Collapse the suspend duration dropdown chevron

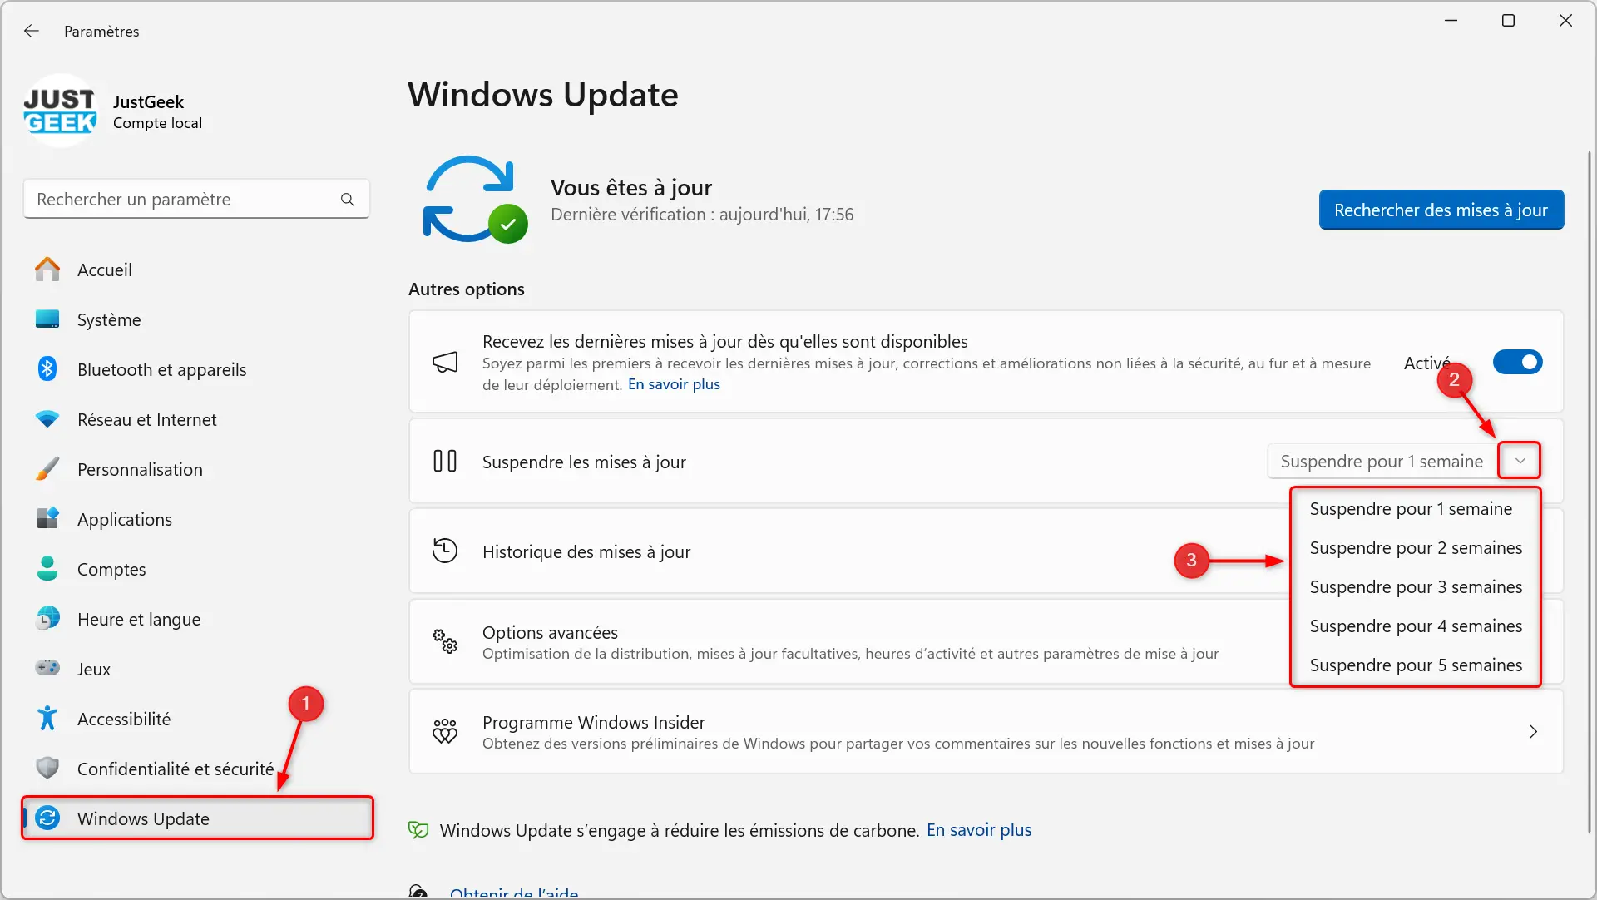[1520, 461]
